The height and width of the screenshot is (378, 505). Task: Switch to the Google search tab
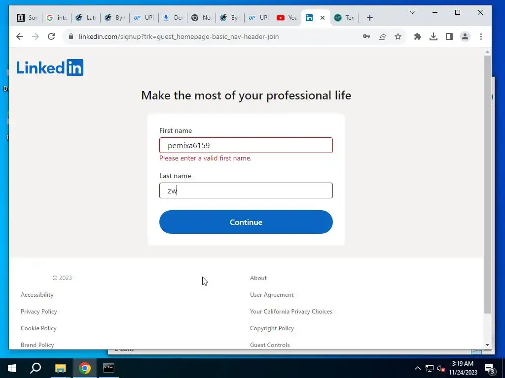coord(56,18)
